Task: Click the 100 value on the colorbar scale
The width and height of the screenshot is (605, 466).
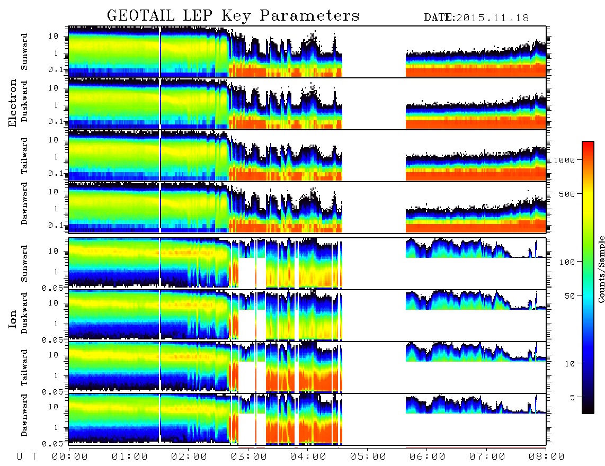Action: 567,262
